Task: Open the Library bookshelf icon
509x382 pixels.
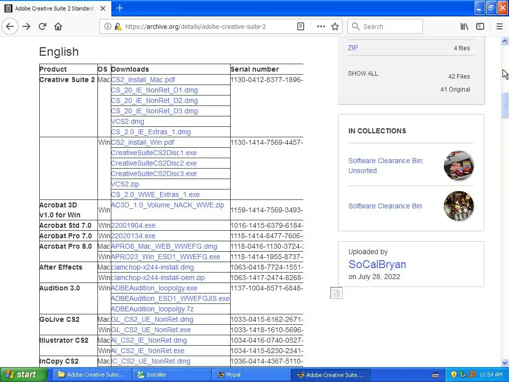Action: [x=464, y=27]
